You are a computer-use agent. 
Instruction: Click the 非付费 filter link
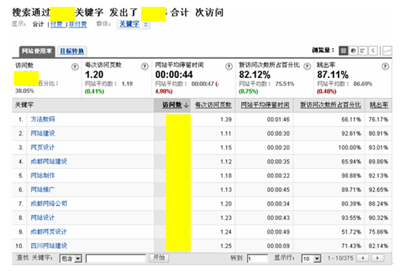tap(77, 24)
